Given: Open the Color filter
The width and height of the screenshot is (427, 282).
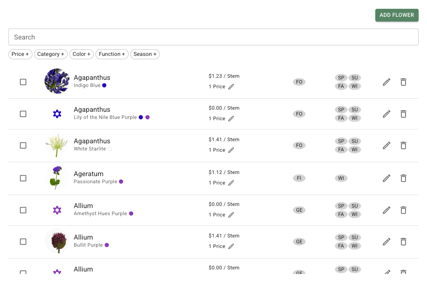Looking at the screenshot, I should point(82,54).
